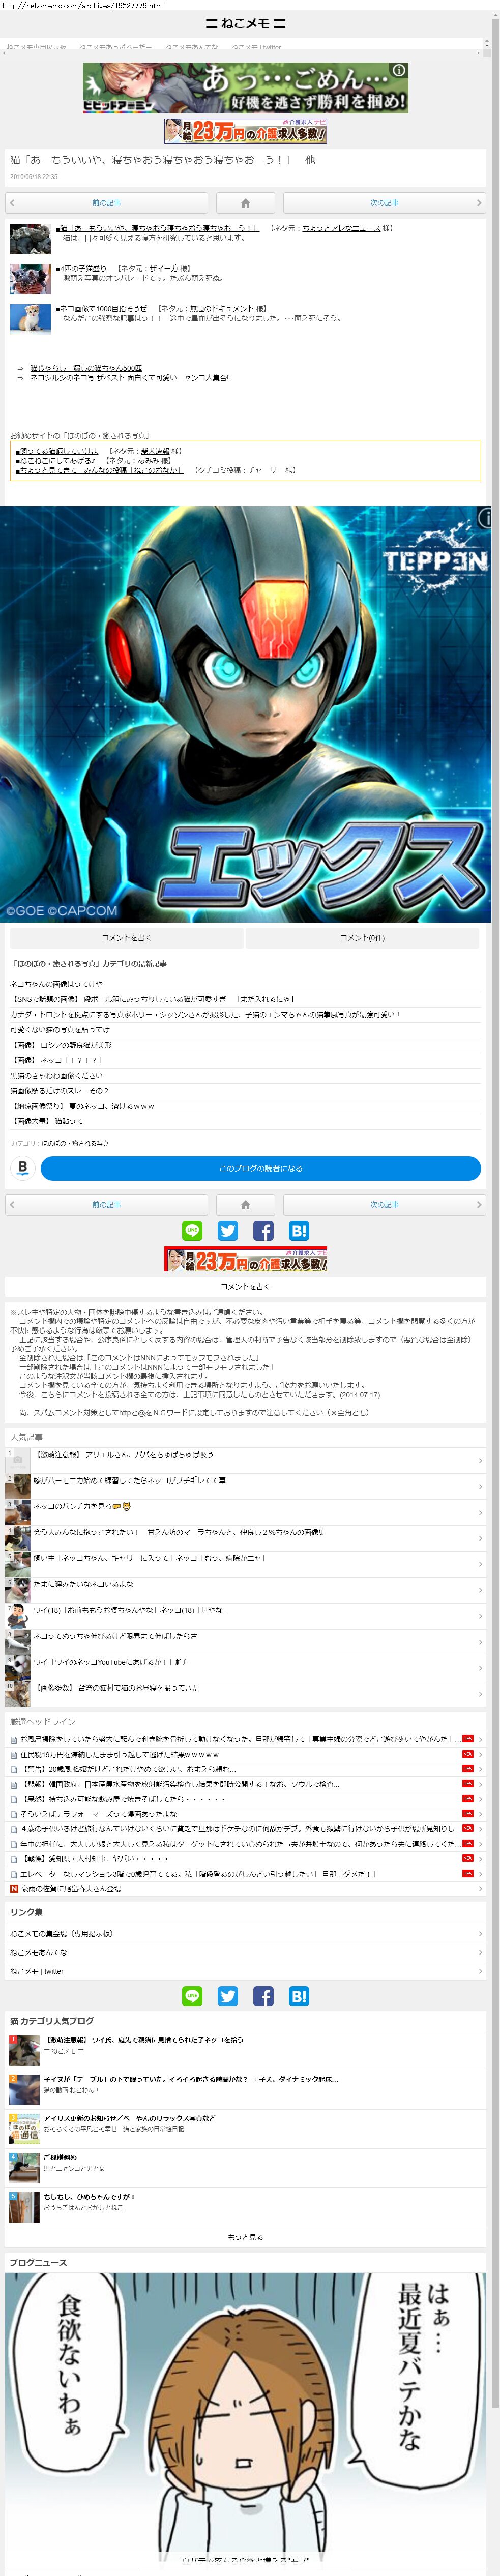Image resolution: width=500 pixels, height=2576 pixels.
Task: Click info icon on the top game ad banner
Action: [399, 70]
